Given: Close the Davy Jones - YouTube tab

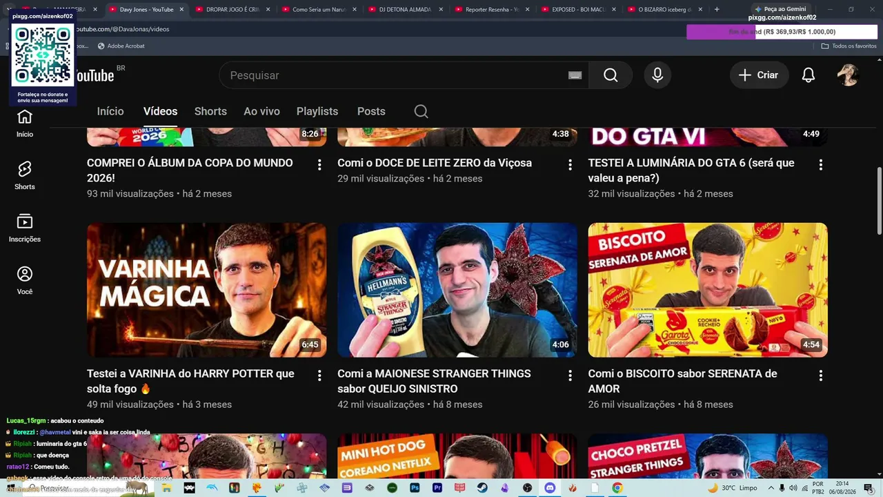Looking at the screenshot, I should click(181, 10).
